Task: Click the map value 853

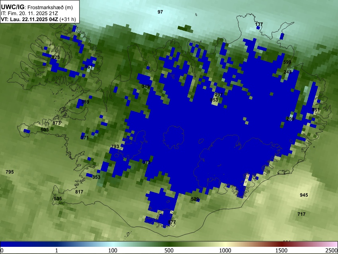Action: tap(214, 100)
